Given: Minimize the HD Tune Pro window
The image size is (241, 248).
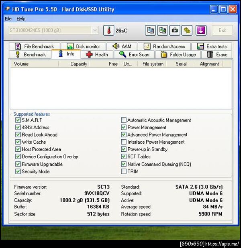Looking at the screenshot, I should pos(214,9).
